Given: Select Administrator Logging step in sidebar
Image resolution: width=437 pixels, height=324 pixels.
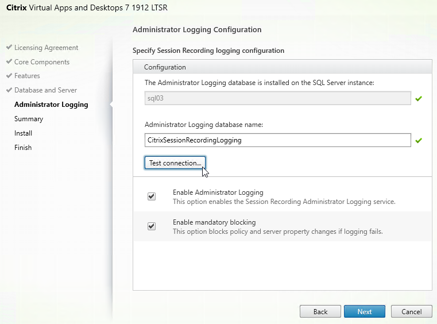Looking at the screenshot, I should click(51, 105).
